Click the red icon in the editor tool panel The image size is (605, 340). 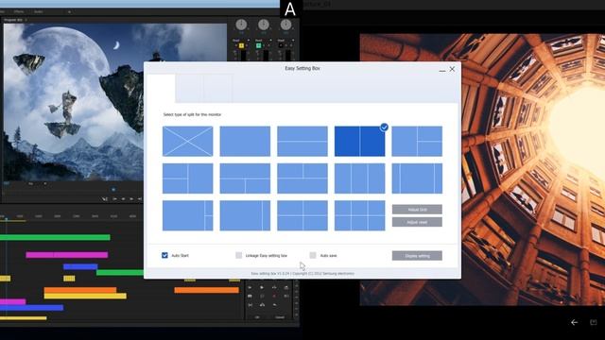coord(274,296)
